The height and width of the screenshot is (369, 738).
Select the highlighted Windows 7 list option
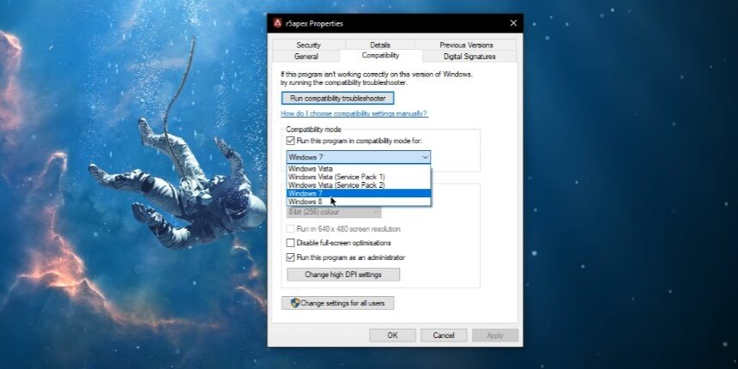coord(358,193)
